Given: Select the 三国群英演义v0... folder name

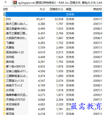Looking at the screenshot, I should (17, 76).
